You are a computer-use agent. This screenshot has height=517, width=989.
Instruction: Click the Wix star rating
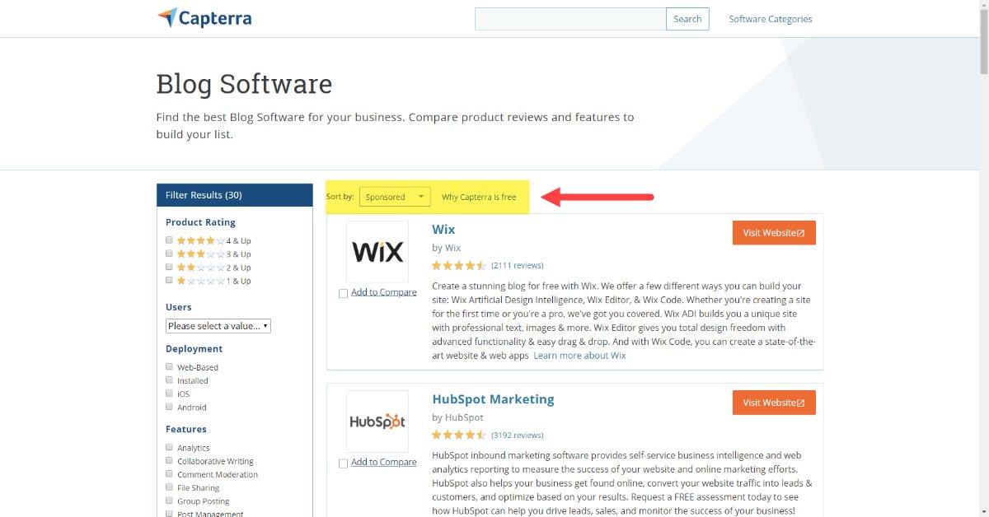459,266
